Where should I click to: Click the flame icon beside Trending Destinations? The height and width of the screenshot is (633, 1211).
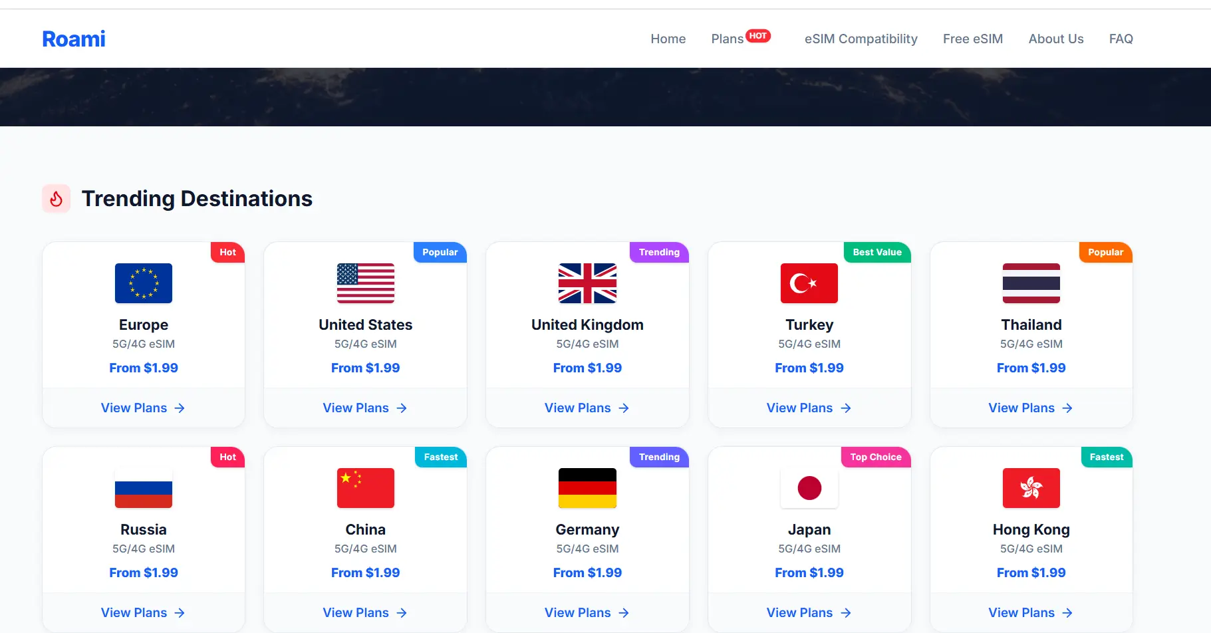(x=57, y=199)
